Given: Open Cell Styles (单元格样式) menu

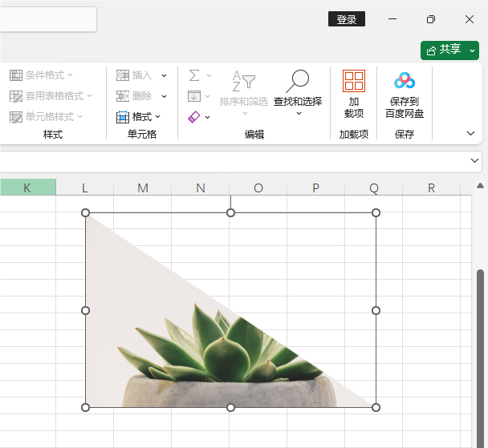Looking at the screenshot, I should coord(46,117).
